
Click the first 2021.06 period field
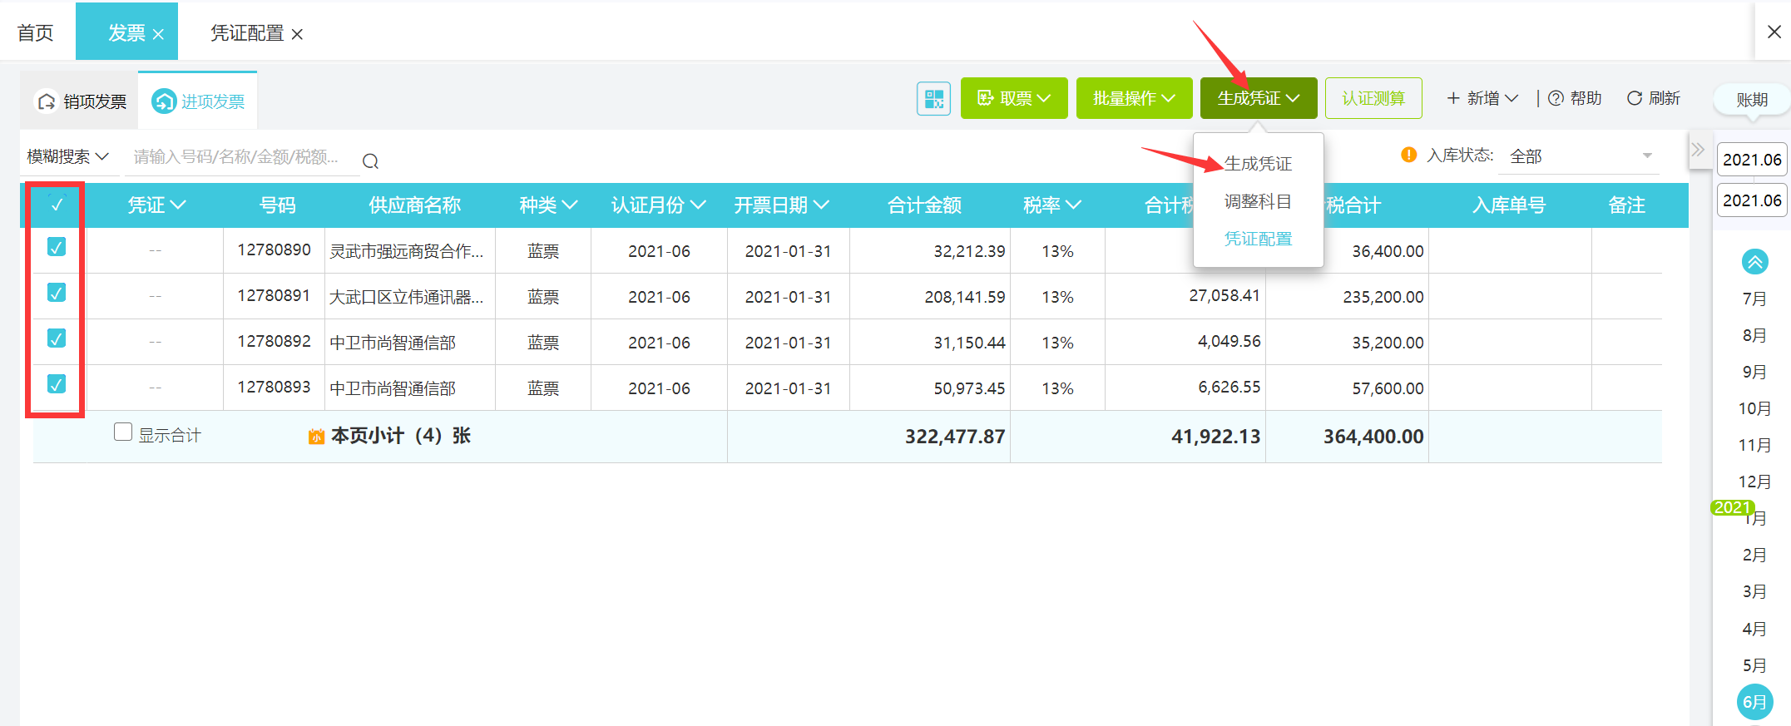[x=1752, y=160]
